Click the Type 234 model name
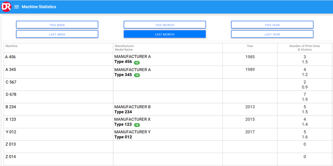 coord(123,112)
